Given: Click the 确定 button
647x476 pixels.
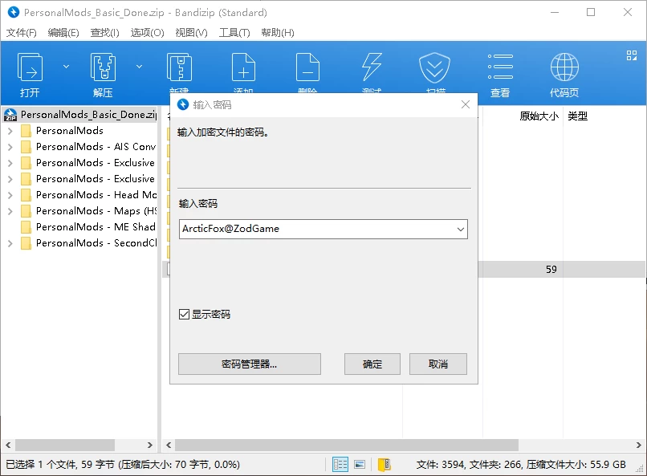Looking at the screenshot, I should (372, 364).
